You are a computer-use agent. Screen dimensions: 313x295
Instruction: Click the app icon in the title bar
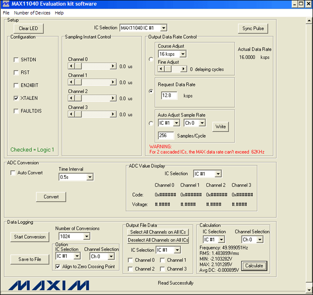pos(5,4)
